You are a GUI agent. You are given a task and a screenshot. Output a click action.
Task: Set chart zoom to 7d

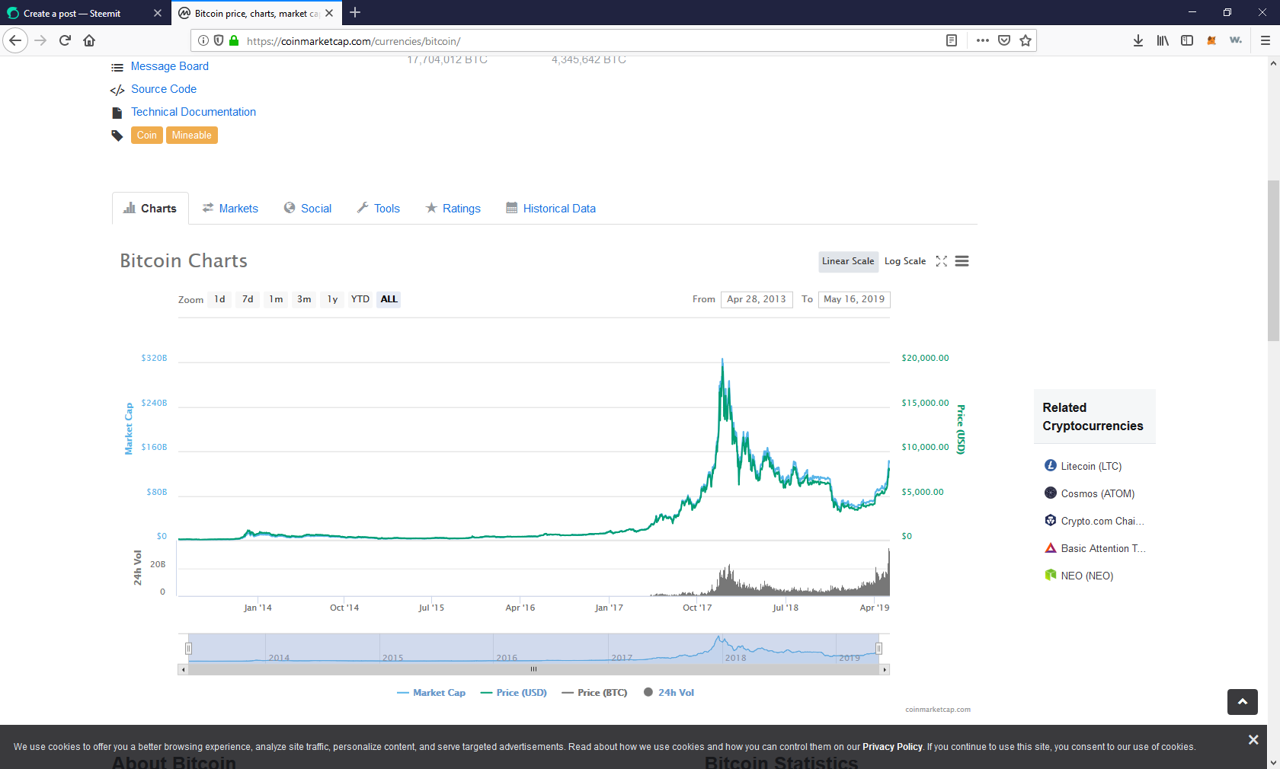(248, 299)
